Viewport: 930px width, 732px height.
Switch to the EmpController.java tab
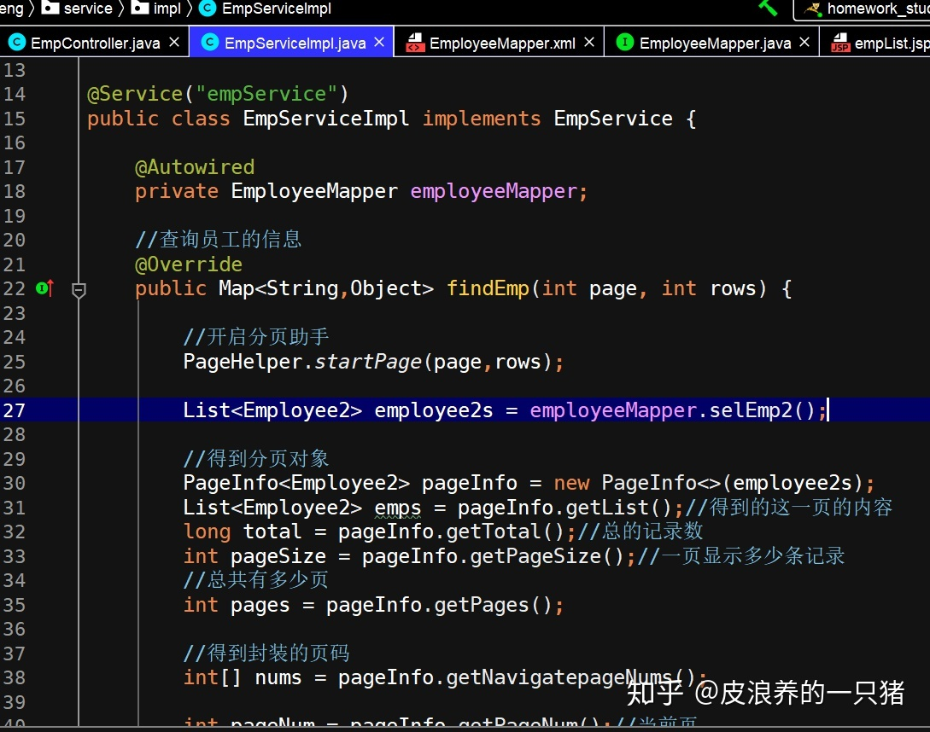95,44
